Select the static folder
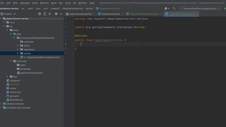226x127 pixels. tap(23, 65)
